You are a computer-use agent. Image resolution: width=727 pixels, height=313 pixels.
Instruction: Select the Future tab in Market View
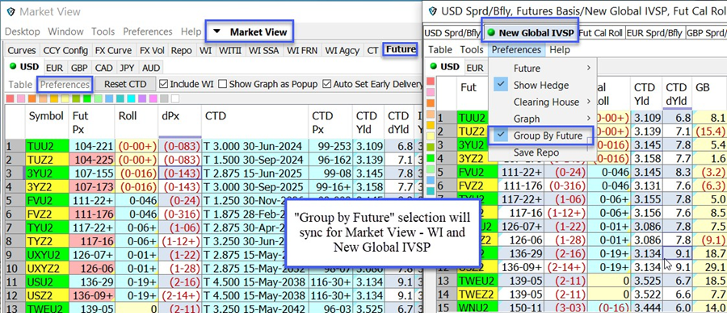click(400, 49)
